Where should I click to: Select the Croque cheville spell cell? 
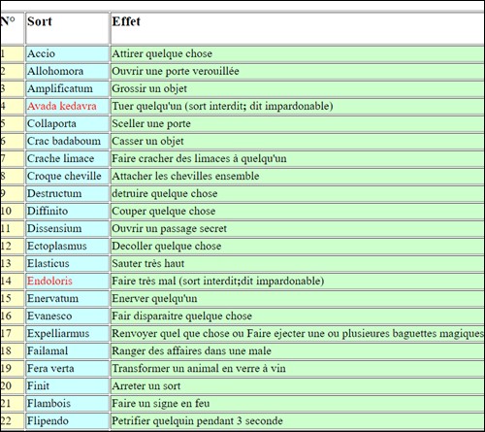click(x=67, y=176)
